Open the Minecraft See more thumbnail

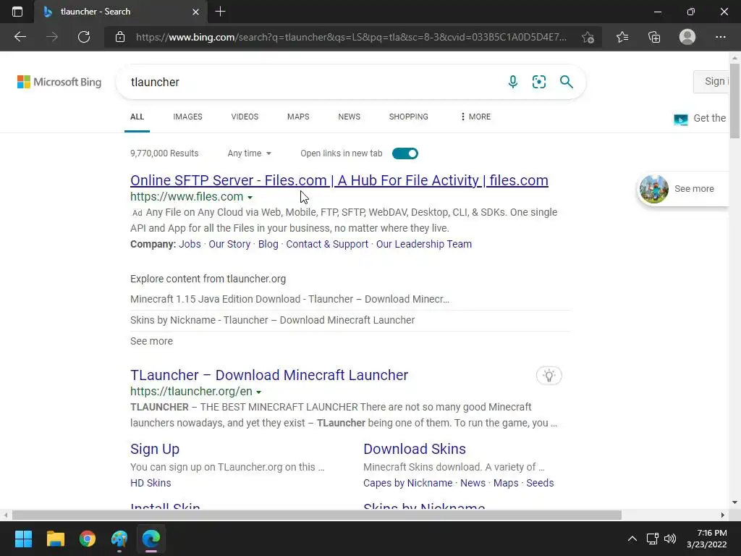point(654,189)
